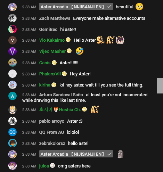Click the member badge next to juloa
Viewport: 163px width, 172px height.
(52, 165)
